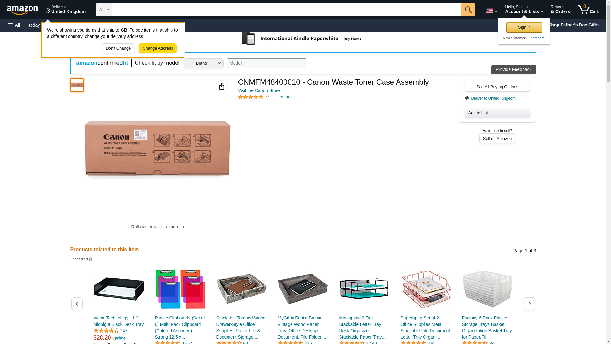
Task: Open Account & Lists menu
Action: tap(524, 10)
